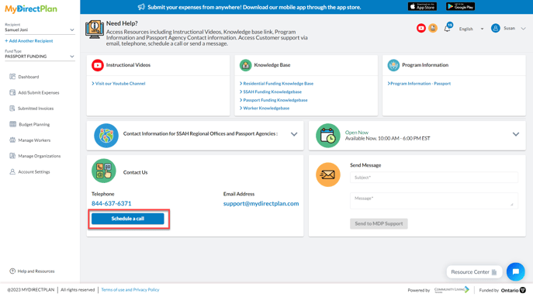
Task: Click the Help and Resources question icon
Action: point(12,271)
